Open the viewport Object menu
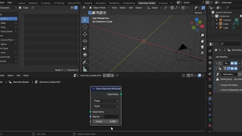 point(139,8)
